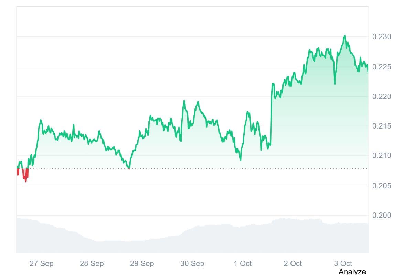Pick the 30 Sep date label

tap(192, 264)
